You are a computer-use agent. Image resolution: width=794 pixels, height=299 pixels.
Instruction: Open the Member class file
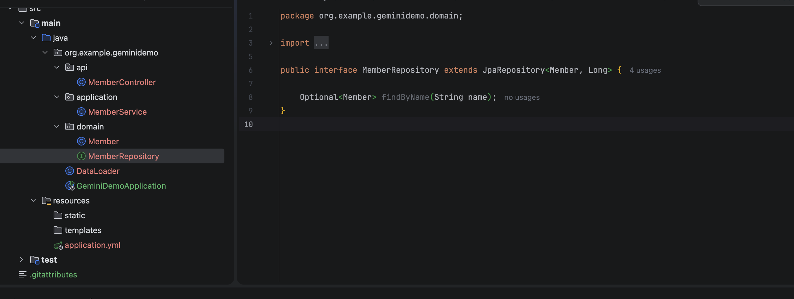coord(103,141)
